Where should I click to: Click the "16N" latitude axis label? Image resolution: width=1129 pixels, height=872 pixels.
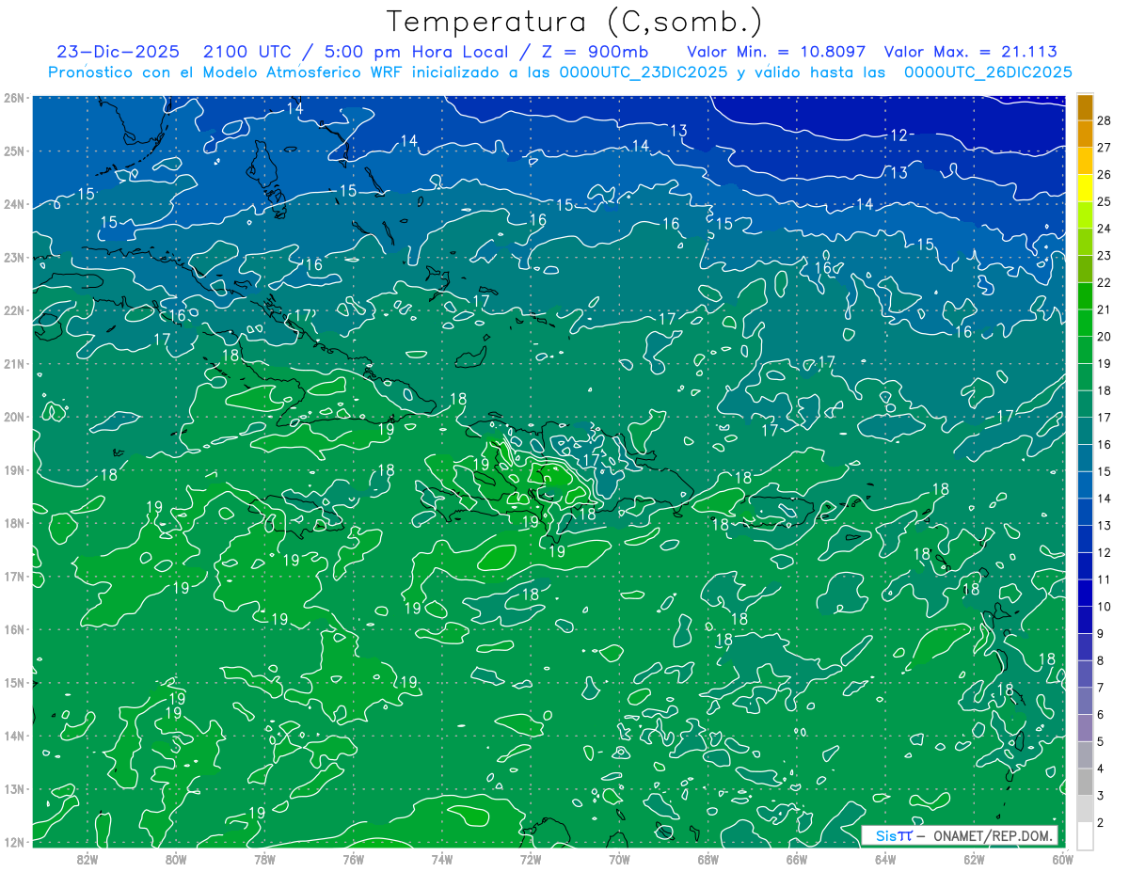(13, 629)
